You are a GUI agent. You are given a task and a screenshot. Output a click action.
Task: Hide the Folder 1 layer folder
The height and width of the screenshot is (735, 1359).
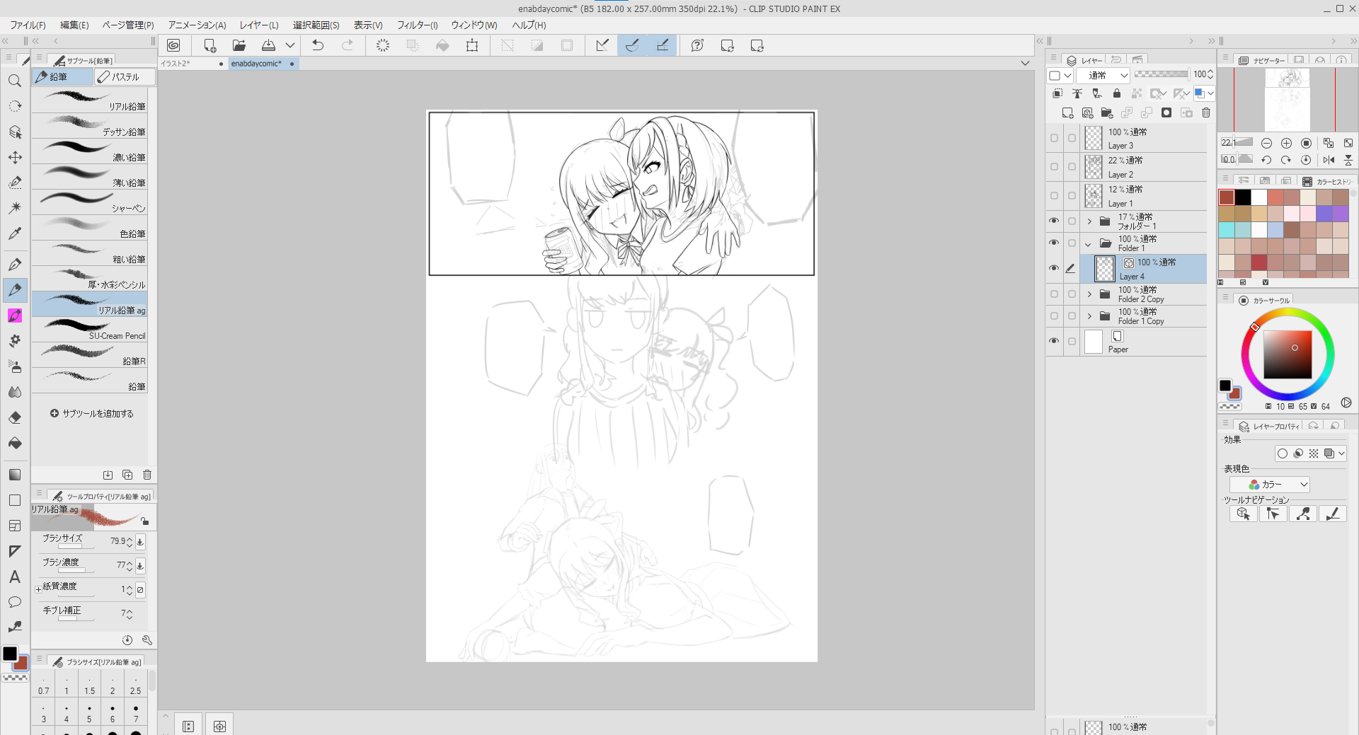pos(1054,243)
